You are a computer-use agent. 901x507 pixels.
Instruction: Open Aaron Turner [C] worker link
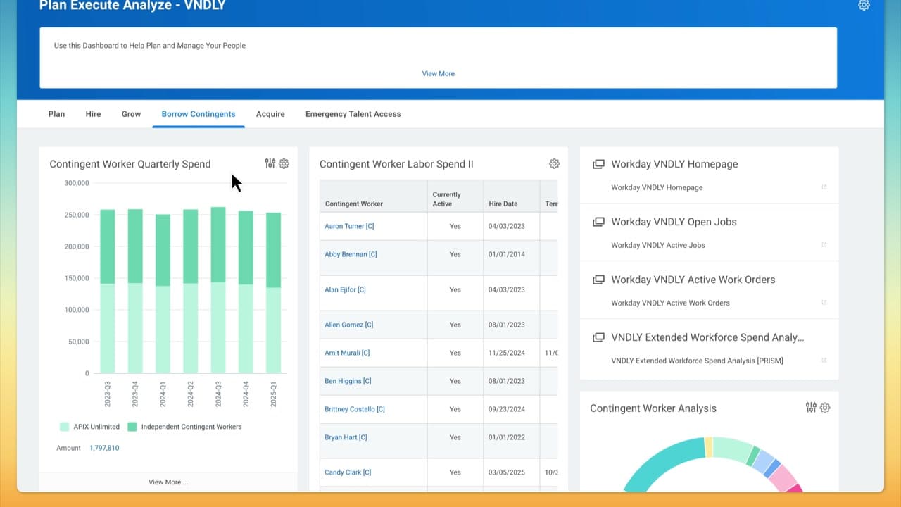point(349,226)
